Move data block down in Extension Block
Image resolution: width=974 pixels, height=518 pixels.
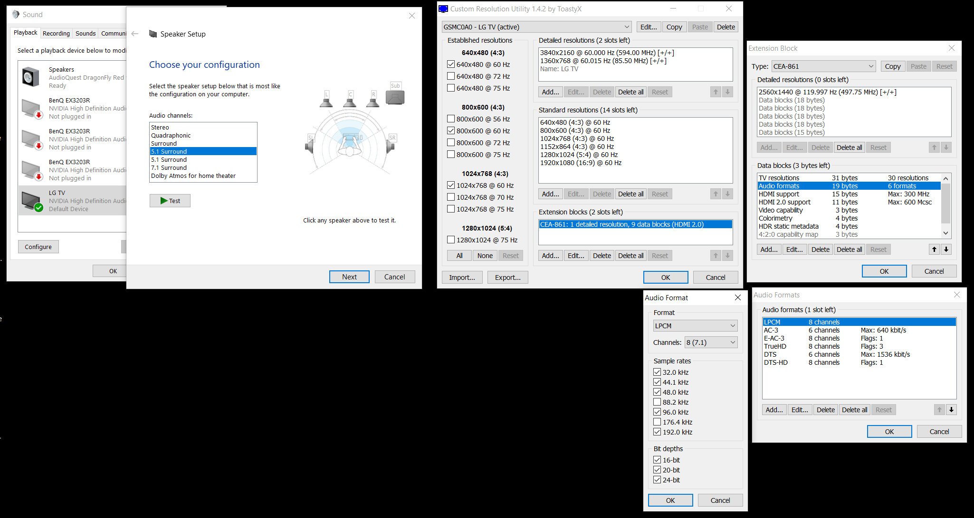tap(946, 250)
